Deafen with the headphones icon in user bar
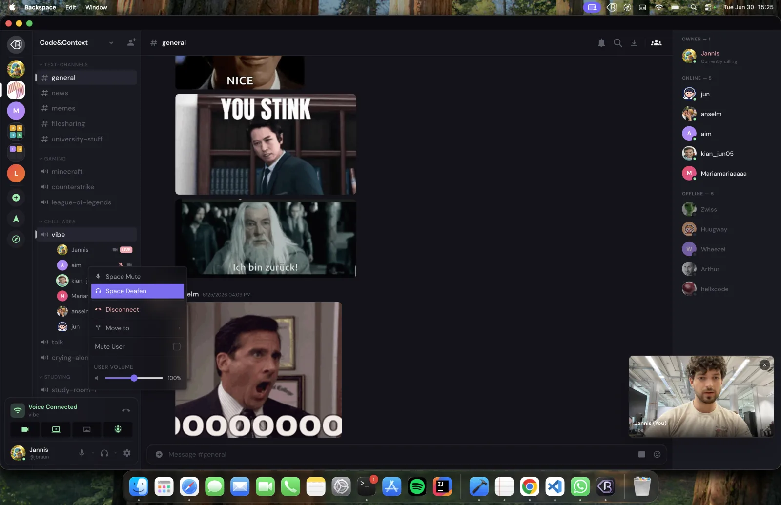781x505 pixels. pos(104,453)
